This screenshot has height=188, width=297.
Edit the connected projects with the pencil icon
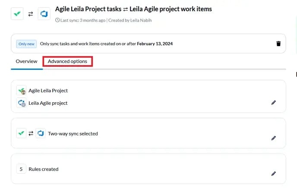tap(273, 103)
